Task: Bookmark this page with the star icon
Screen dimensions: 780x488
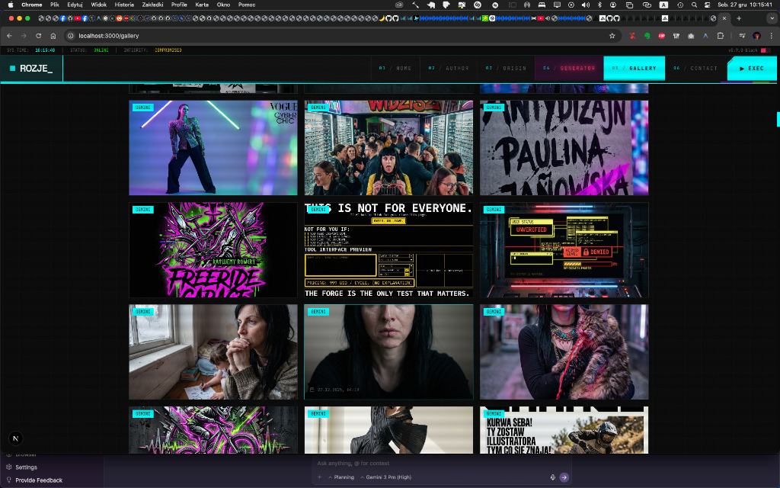Action: pos(612,36)
